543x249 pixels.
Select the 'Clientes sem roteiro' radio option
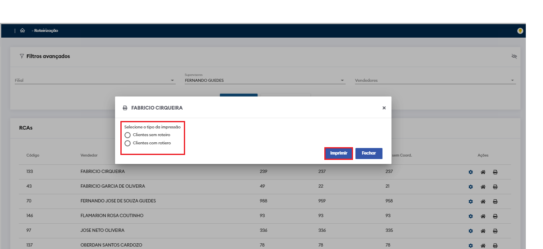point(128,135)
